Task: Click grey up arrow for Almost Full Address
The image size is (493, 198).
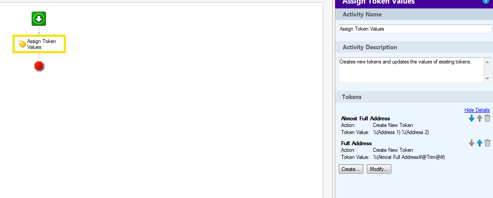Action: click(x=480, y=119)
